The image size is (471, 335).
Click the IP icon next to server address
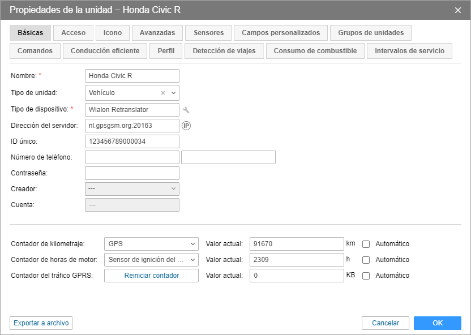(186, 125)
